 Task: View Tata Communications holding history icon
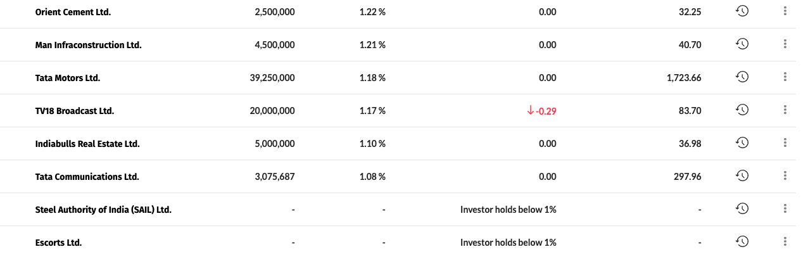tap(742, 175)
